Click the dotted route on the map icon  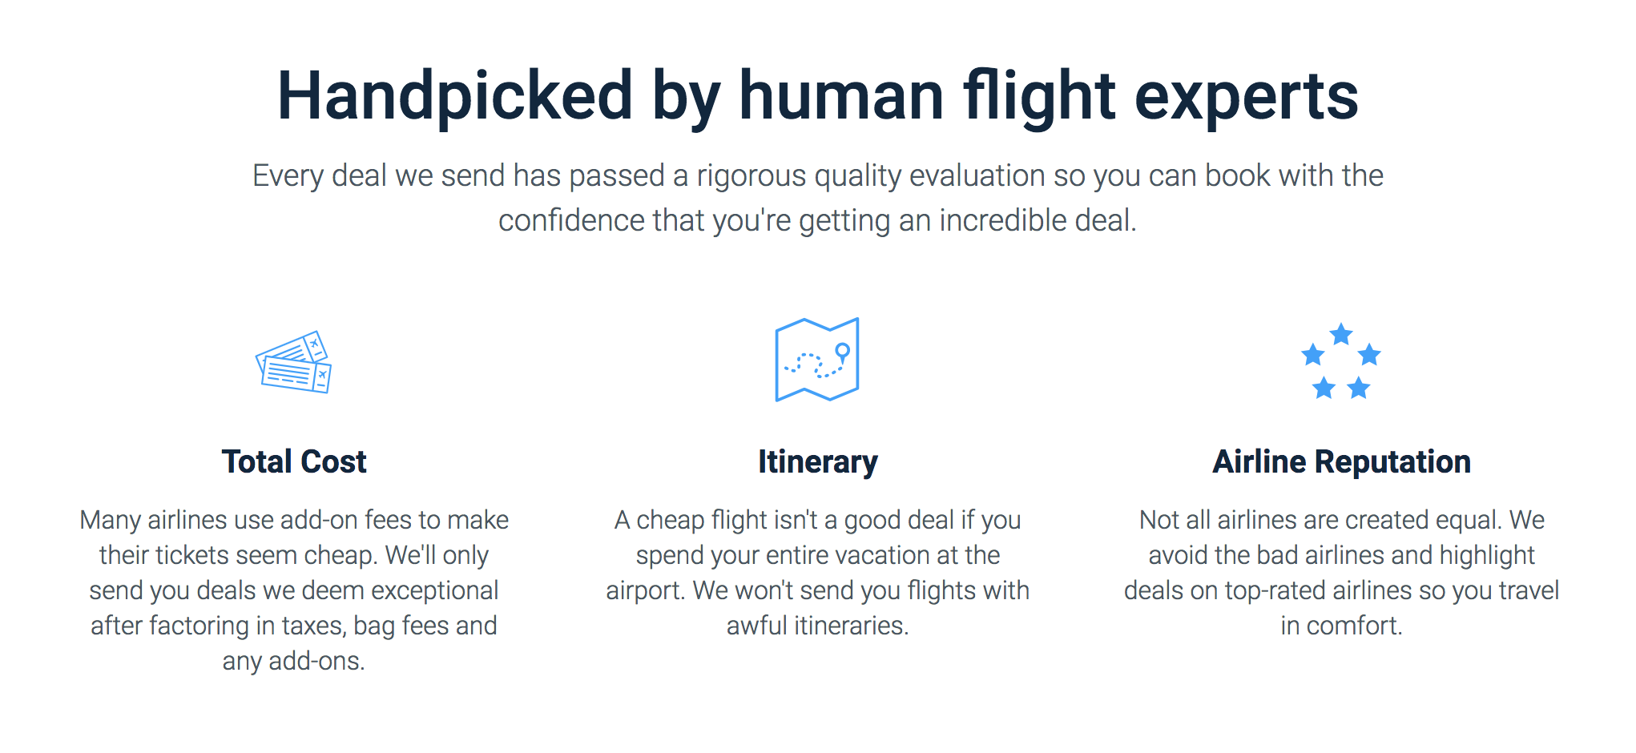click(812, 366)
